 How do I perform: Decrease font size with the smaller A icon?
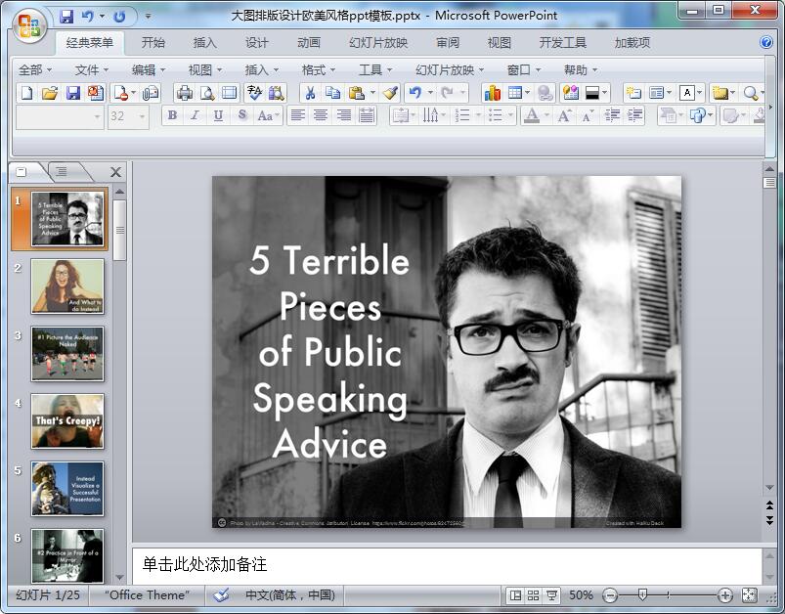(x=588, y=115)
